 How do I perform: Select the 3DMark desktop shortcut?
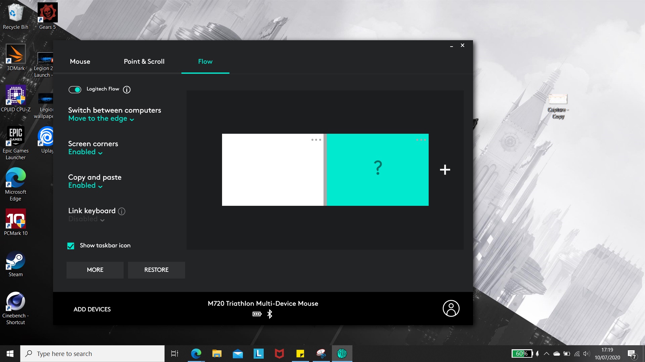(x=15, y=58)
